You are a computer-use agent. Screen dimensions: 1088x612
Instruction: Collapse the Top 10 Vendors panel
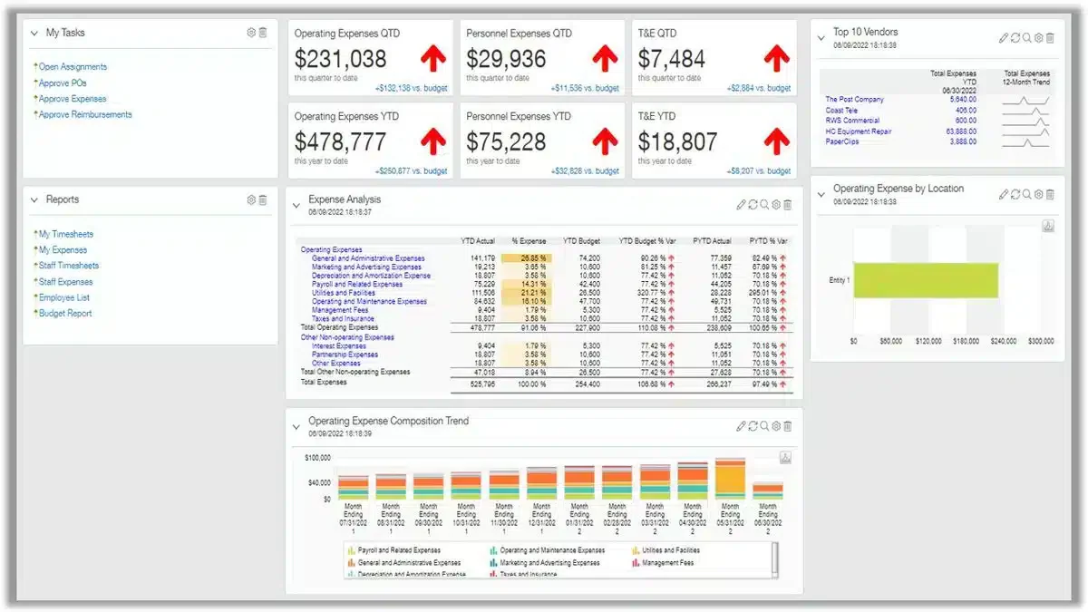pyautogui.click(x=821, y=38)
